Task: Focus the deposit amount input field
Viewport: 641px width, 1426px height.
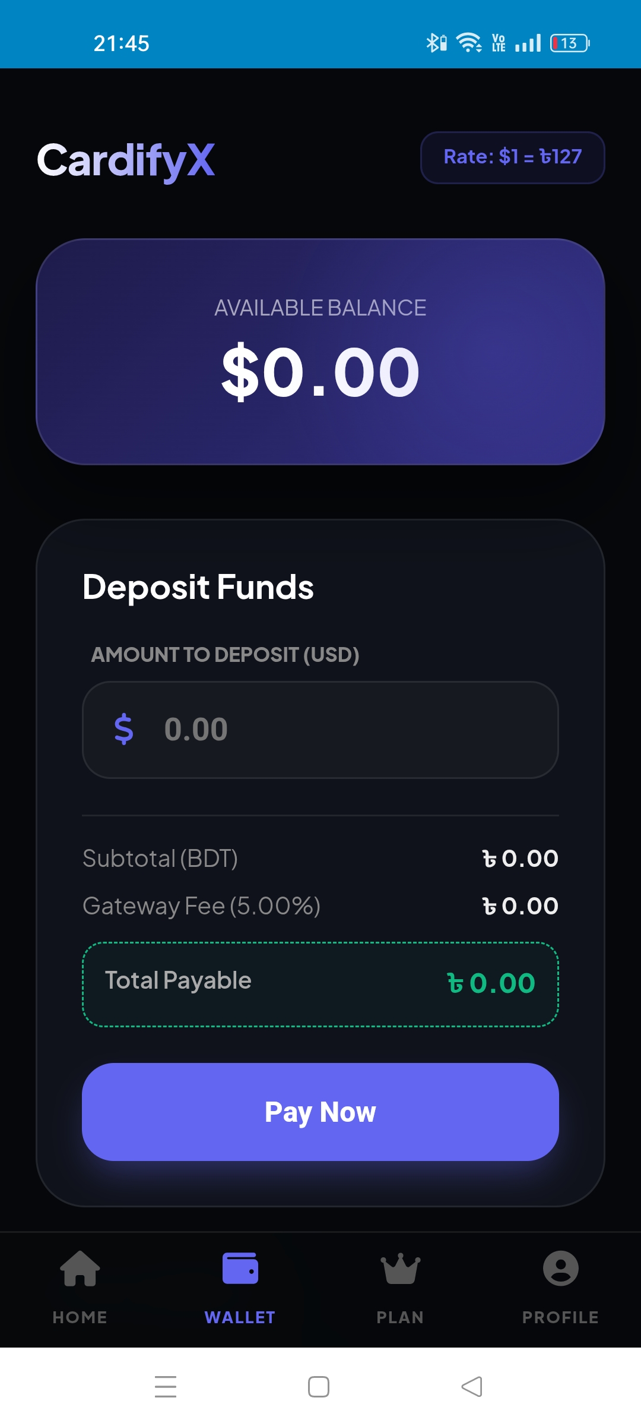Action: coord(344,730)
